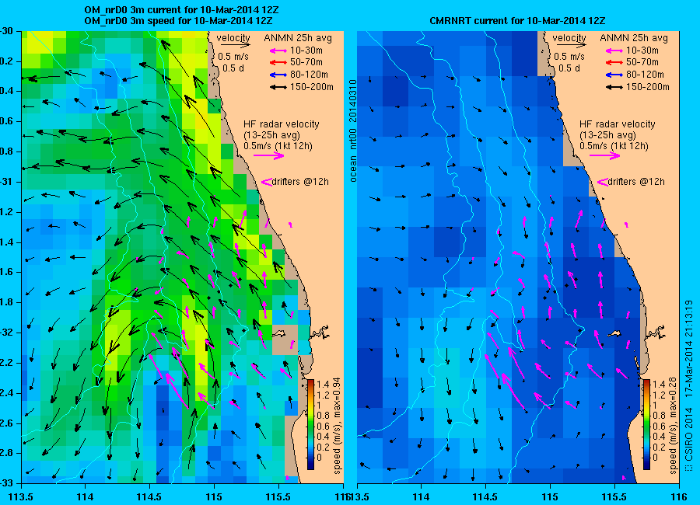This screenshot has height=505, width=700.
Task: Click 'HF radar velocity' text in CMRNRT panel
Action: (x=618, y=124)
